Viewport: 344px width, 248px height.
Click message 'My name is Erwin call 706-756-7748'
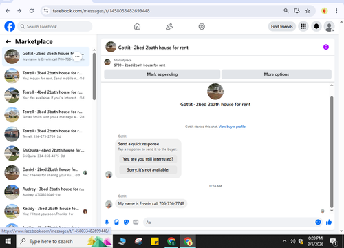(151, 203)
